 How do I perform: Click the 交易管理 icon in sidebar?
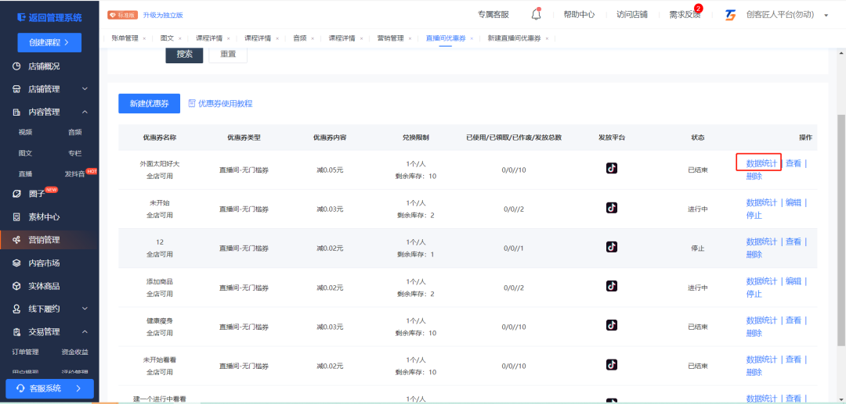coord(16,332)
